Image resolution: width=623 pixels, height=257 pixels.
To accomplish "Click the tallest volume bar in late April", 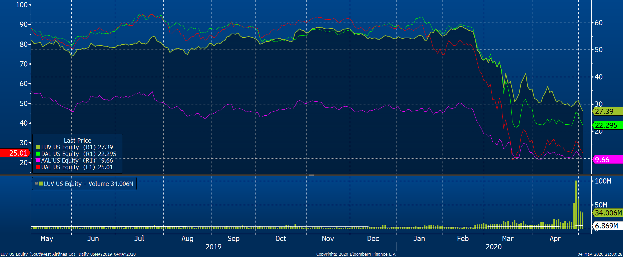I will [576, 204].
